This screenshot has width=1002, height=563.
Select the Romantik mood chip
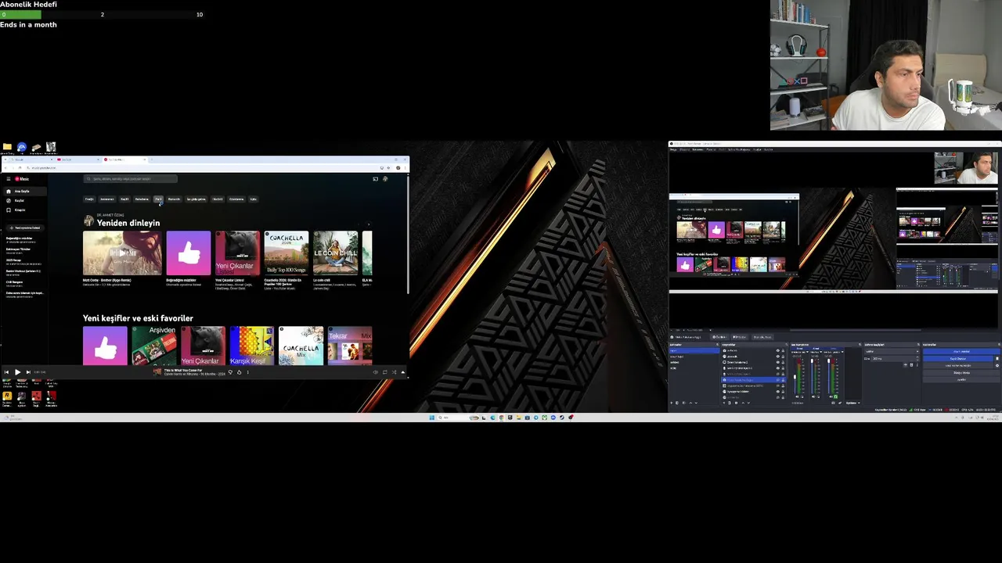tap(175, 199)
